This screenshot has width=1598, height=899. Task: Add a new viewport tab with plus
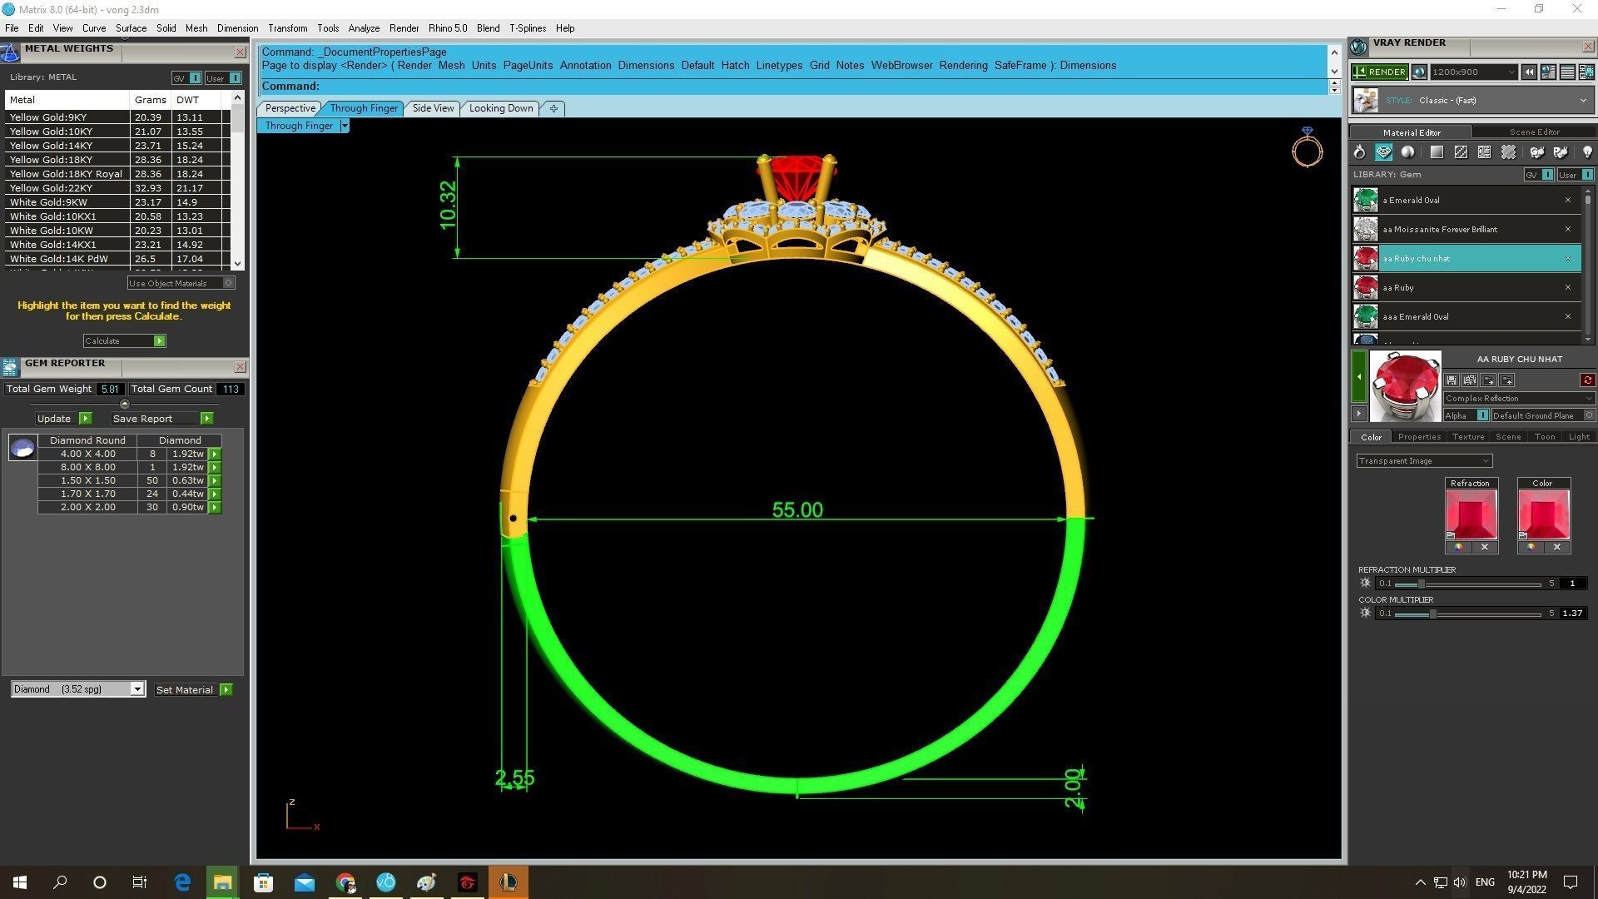tap(553, 108)
